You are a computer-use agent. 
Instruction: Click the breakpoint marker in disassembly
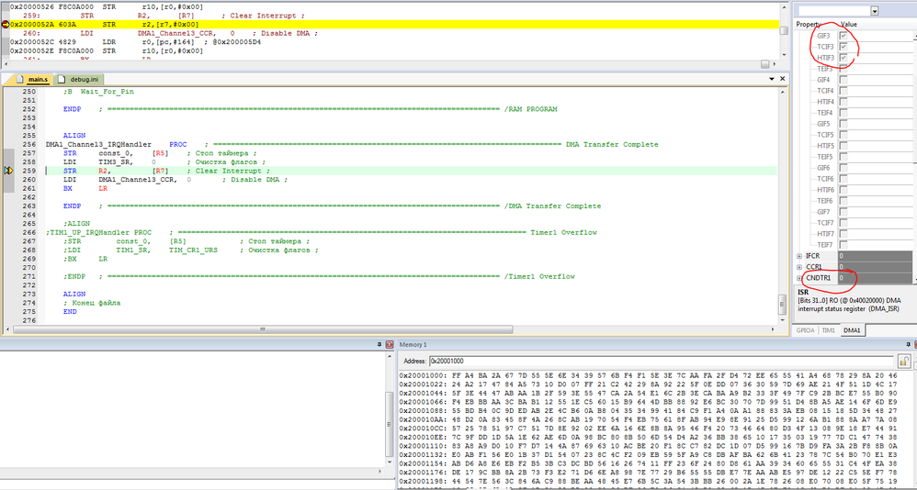(6, 25)
